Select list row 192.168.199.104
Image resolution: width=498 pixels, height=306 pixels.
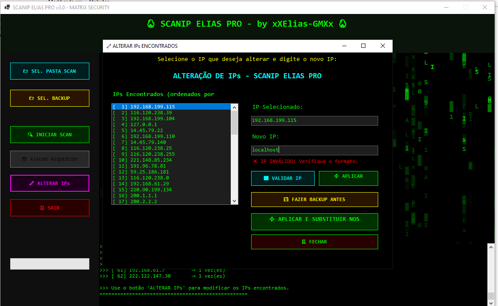171,119
